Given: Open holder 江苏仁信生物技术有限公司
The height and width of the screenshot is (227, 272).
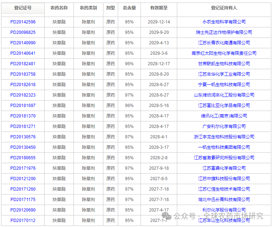Looking at the screenshot, I should (x=224, y=189).
